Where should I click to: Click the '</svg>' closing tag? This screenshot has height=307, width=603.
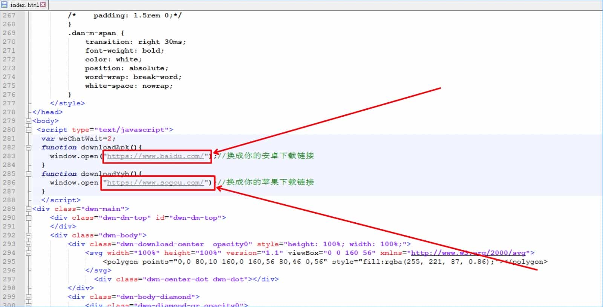(x=98, y=271)
